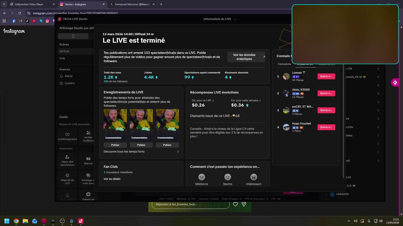
Task: Open the Windows Start menu
Action: [x=7, y=221]
